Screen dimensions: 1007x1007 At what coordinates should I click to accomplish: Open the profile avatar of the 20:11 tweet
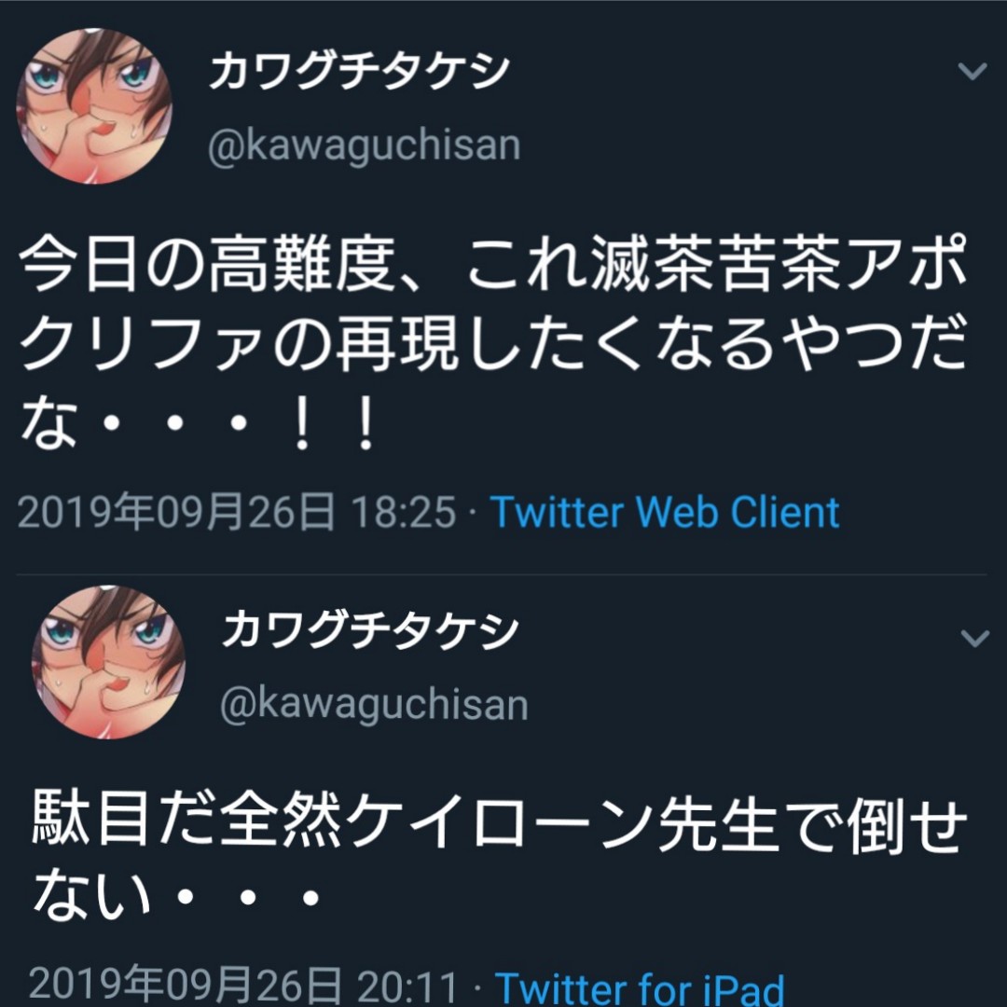coord(108,662)
